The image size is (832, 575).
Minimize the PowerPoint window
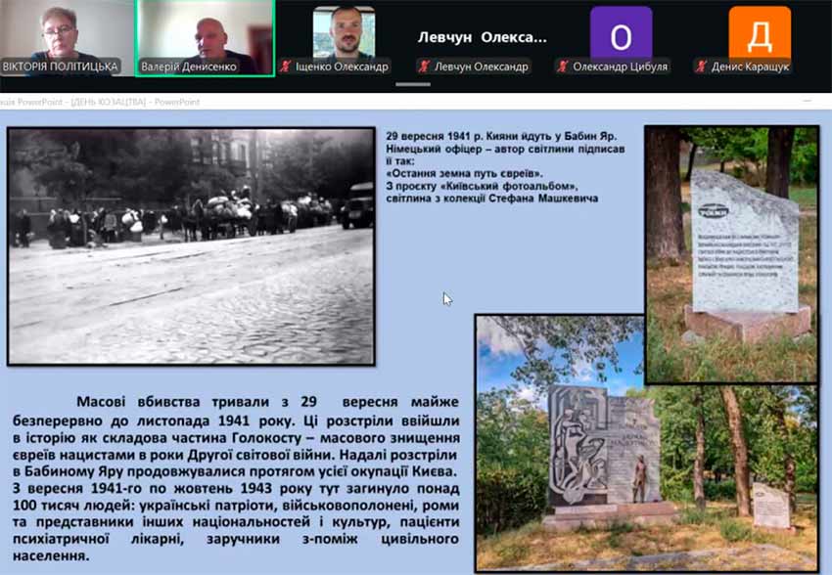pyautogui.click(x=808, y=101)
